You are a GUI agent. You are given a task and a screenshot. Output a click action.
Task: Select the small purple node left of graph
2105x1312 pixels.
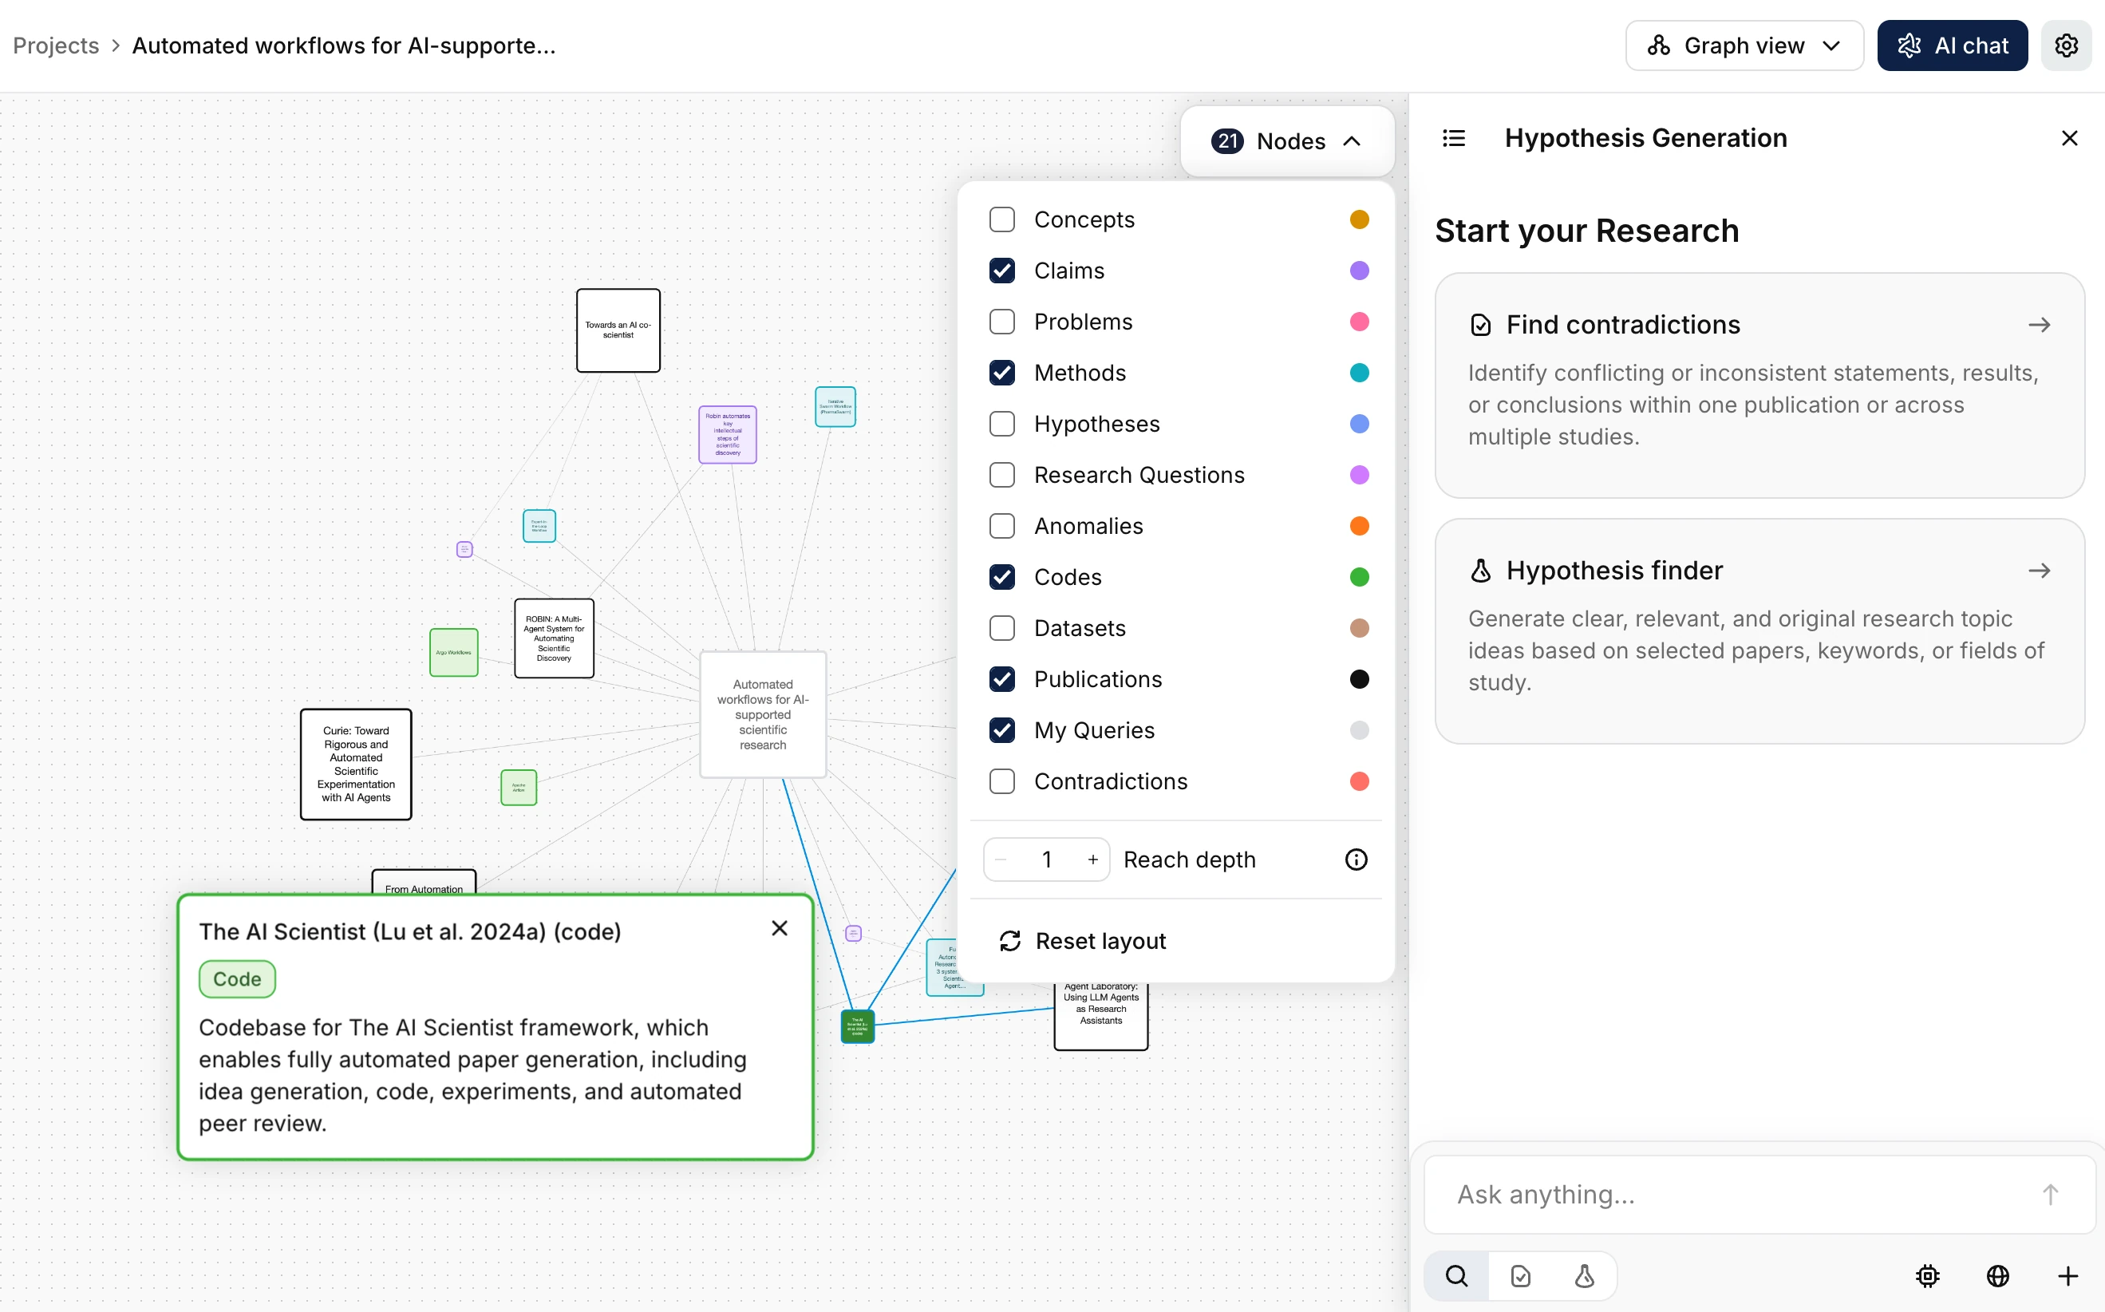pos(464,549)
